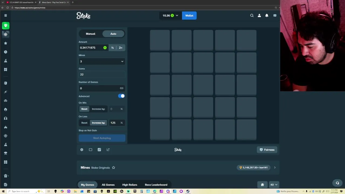Click the pop-out game icon
The height and width of the screenshot is (194, 345).
[108, 150]
